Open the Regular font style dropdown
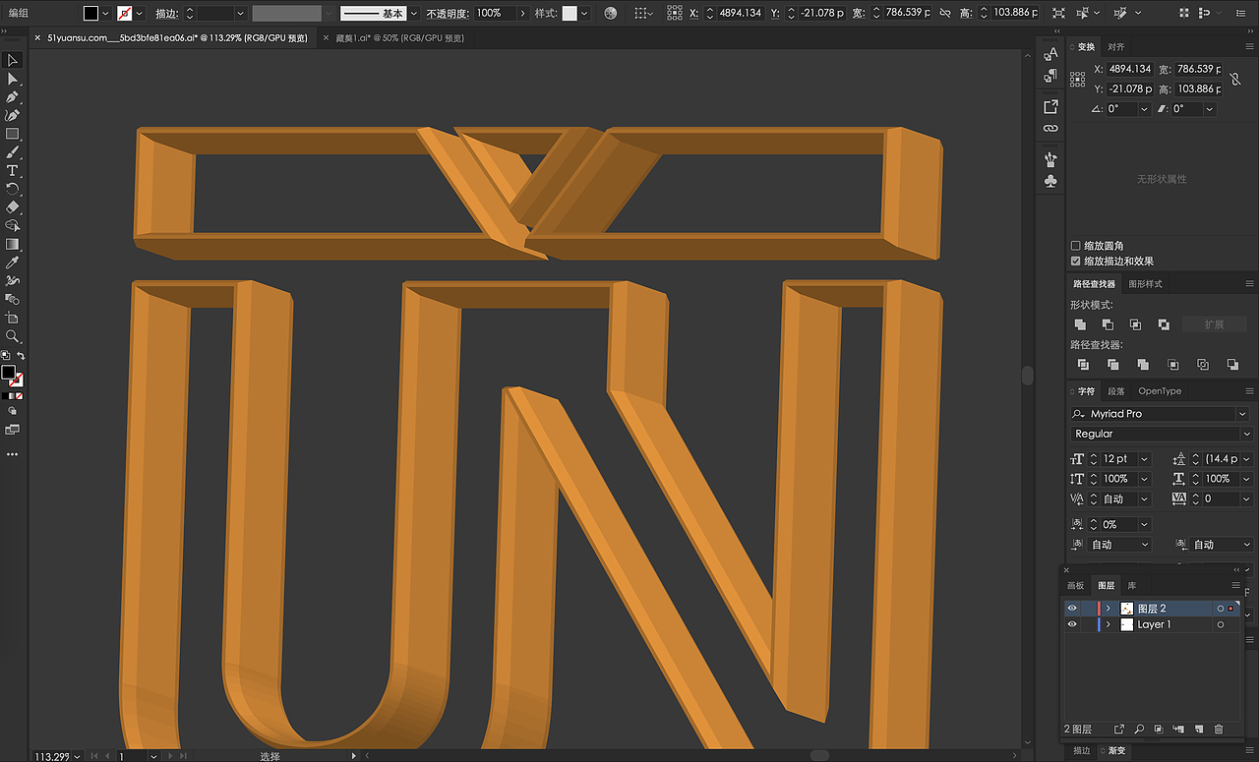Image resolution: width=1259 pixels, height=762 pixels. [1246, 434]
